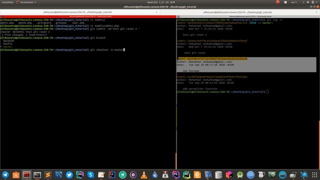The width and height of the screenshot is (320, 180).
Task: Click 'add normalizer function' commit message
Action: point(200,89)
